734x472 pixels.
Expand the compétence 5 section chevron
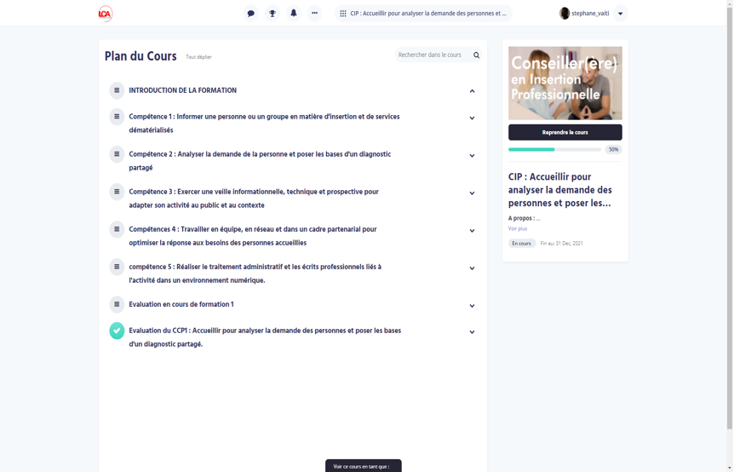tap(472, 268)
